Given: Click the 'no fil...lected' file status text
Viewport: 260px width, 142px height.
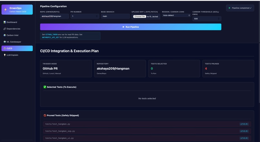Looking at the screenshot, I should point(152,16).
